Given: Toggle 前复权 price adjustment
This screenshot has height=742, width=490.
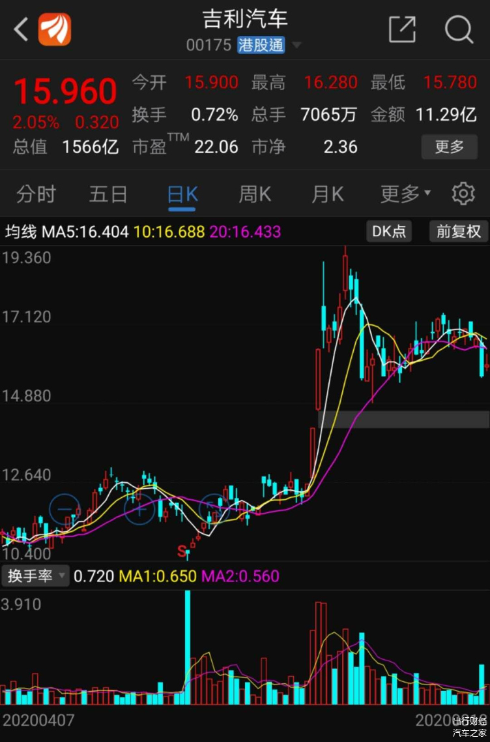Looking at the screenshot, I should 458,231.
